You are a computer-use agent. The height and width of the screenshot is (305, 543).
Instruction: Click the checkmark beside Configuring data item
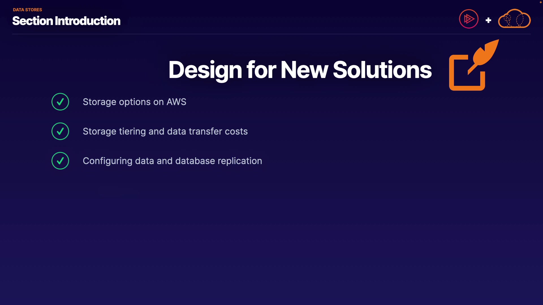tap(60, 161)
